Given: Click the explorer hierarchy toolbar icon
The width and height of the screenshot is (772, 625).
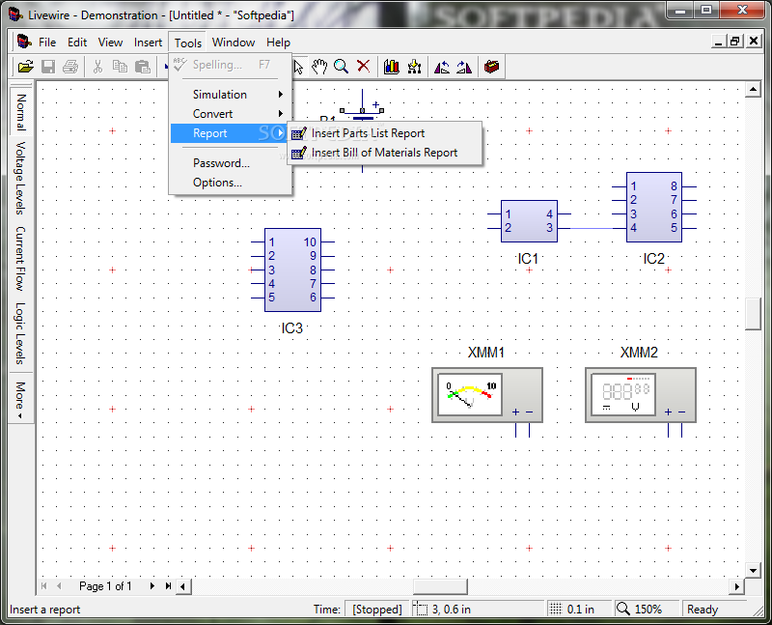Looking at the screenshot, I should pyautogui.click(x=414, y=67).
